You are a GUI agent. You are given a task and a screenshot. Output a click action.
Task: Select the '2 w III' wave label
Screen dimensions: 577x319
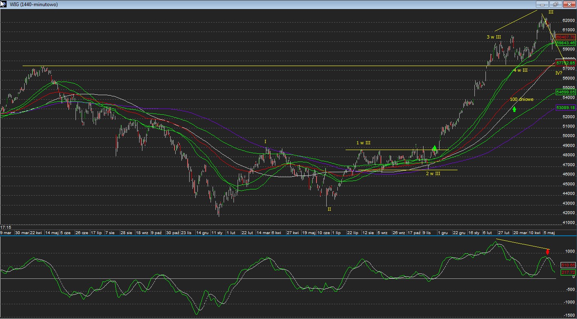433,174
